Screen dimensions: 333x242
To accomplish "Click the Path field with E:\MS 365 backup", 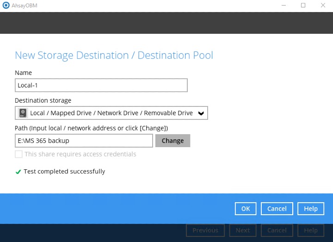I will 84,141.
